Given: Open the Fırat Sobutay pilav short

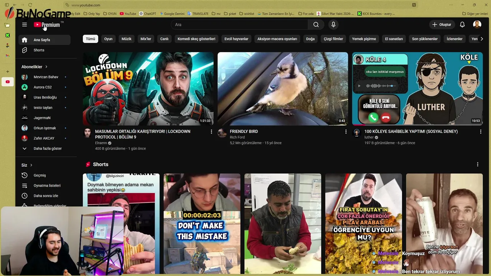Looking at the screenshot, I should pos(364,224).
